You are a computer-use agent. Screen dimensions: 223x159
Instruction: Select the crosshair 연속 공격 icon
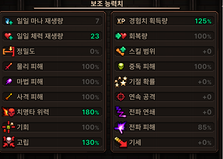click(x=121, y=97)
